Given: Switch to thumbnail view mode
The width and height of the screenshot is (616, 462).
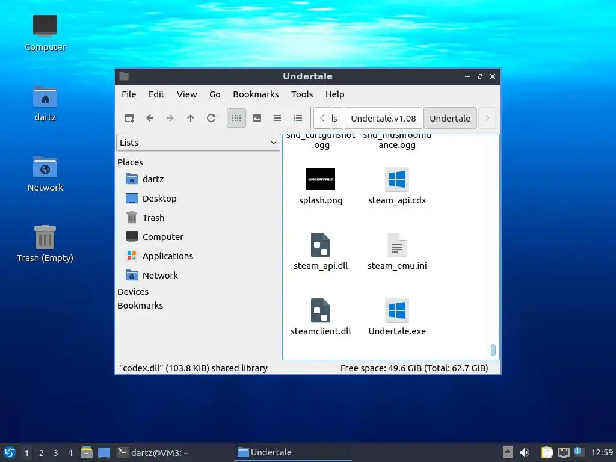Looking at the screenshot, I should (x=256, y=118).
